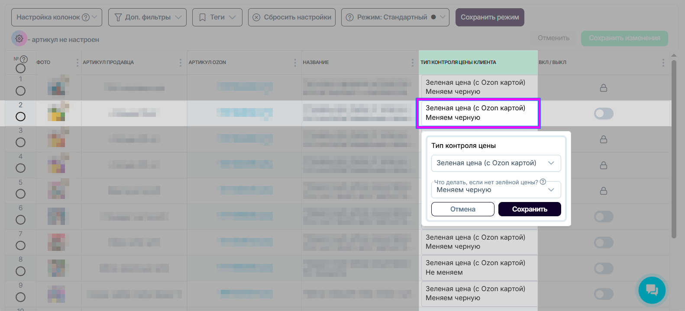685x311 pixels.
Task: Select row 3 radio circle
Action: coord(20,142)
